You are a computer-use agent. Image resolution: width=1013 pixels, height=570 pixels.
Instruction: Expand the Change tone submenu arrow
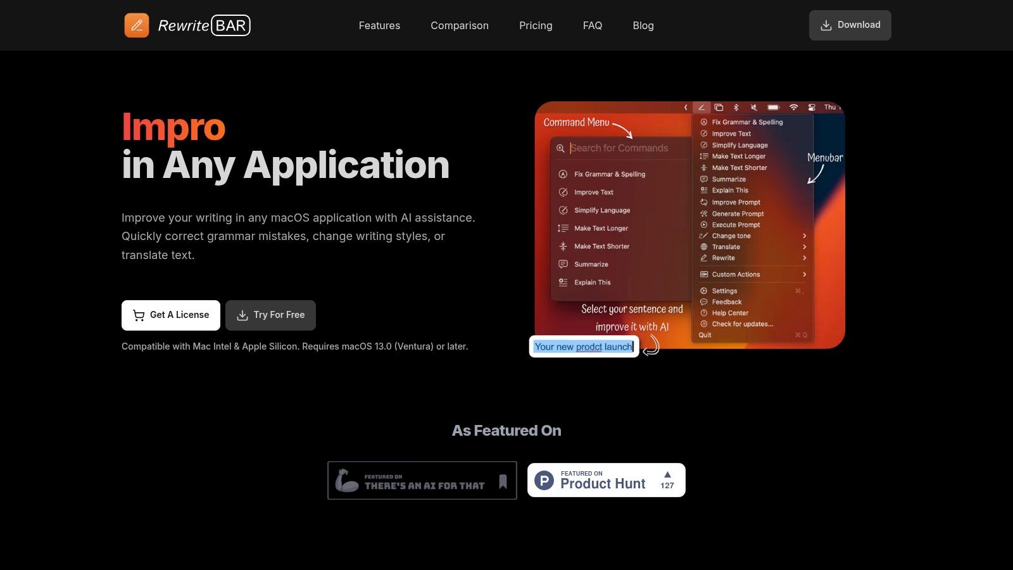804,236
